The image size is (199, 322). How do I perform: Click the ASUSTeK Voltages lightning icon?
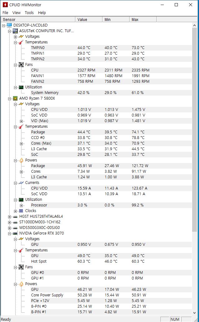pos(21,36)
